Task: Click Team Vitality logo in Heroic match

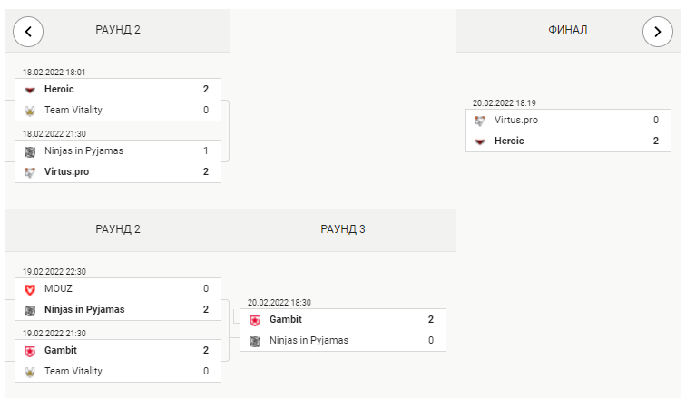Action: [30, 111]
